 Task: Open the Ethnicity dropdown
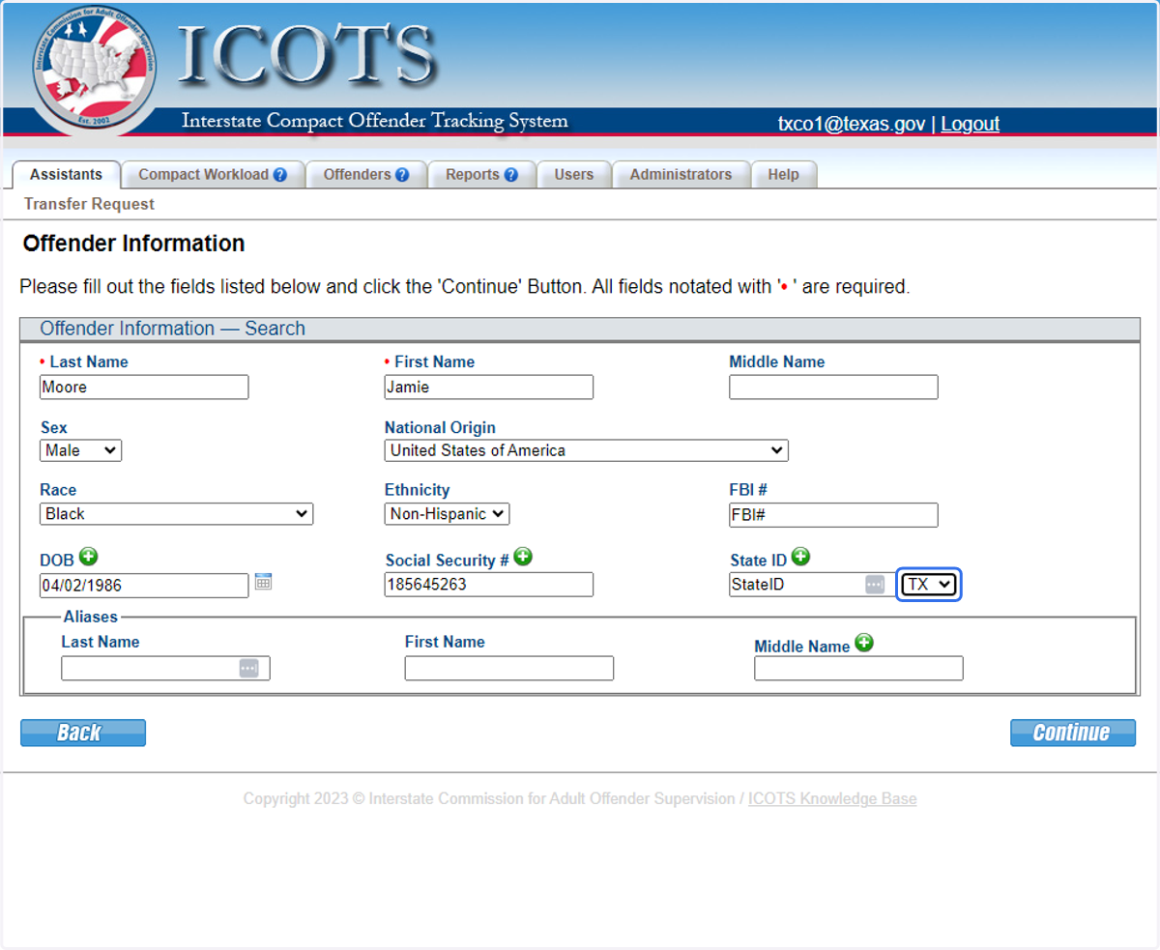tap(447, 514)
